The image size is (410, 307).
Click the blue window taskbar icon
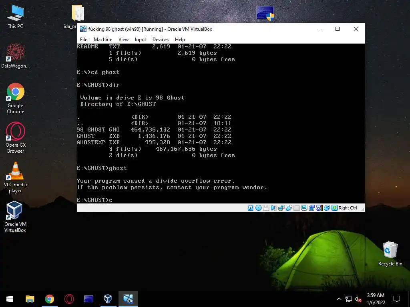click(x=88, y=299)
